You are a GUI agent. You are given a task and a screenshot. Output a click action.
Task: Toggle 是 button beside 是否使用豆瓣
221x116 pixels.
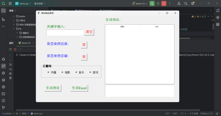pyautogui.click(x=84, y=57)
